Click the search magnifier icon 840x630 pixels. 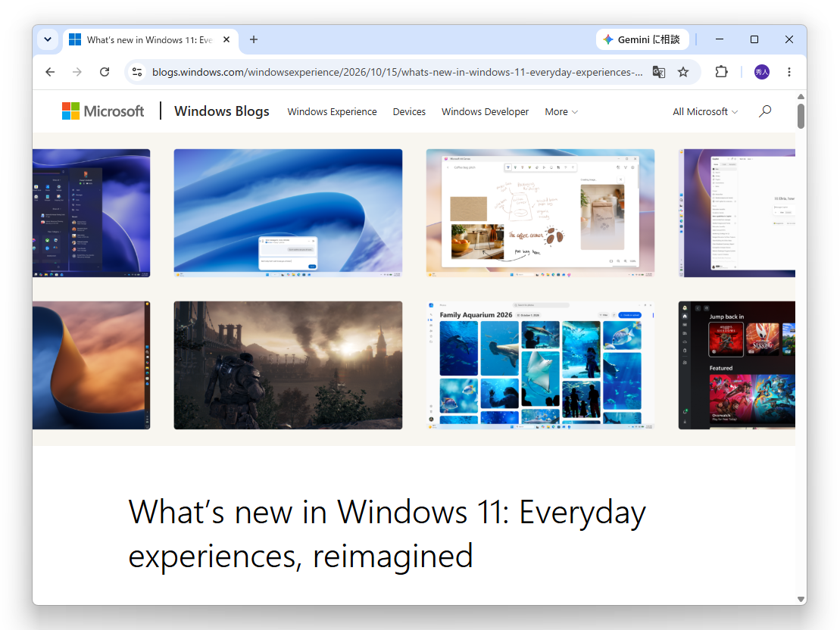765,111
